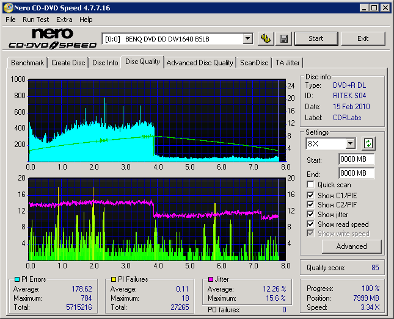Switch to the TA Jitter tab
The height and width of the screenshot is (319, 394).
(288, 63)
